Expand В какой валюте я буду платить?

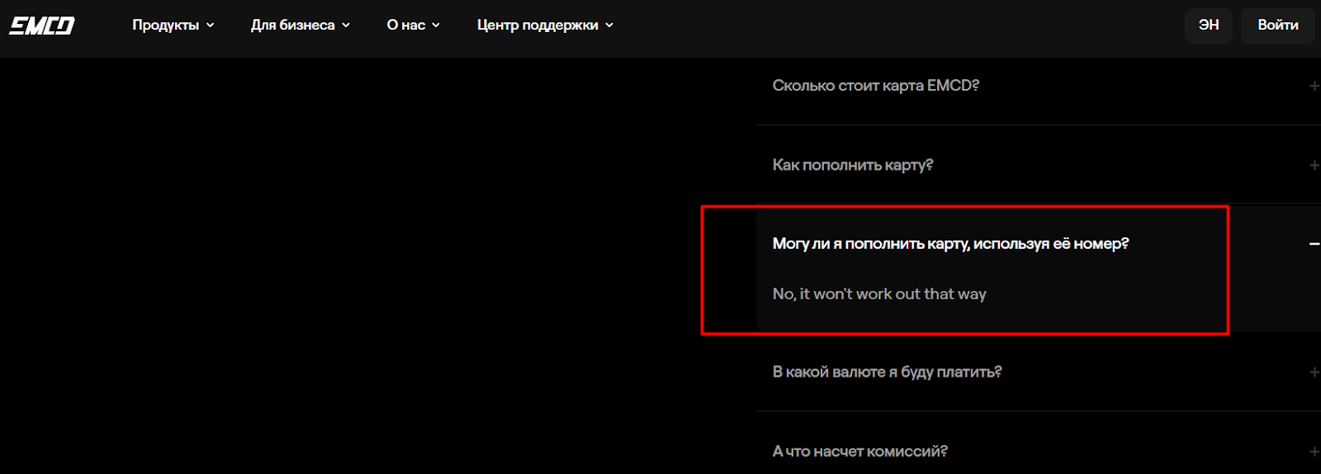coord(887,372)
